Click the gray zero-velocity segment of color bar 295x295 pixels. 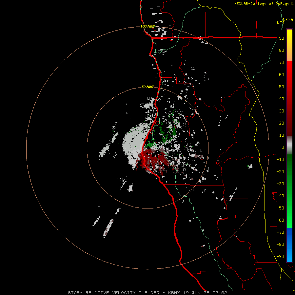point(289,145)
